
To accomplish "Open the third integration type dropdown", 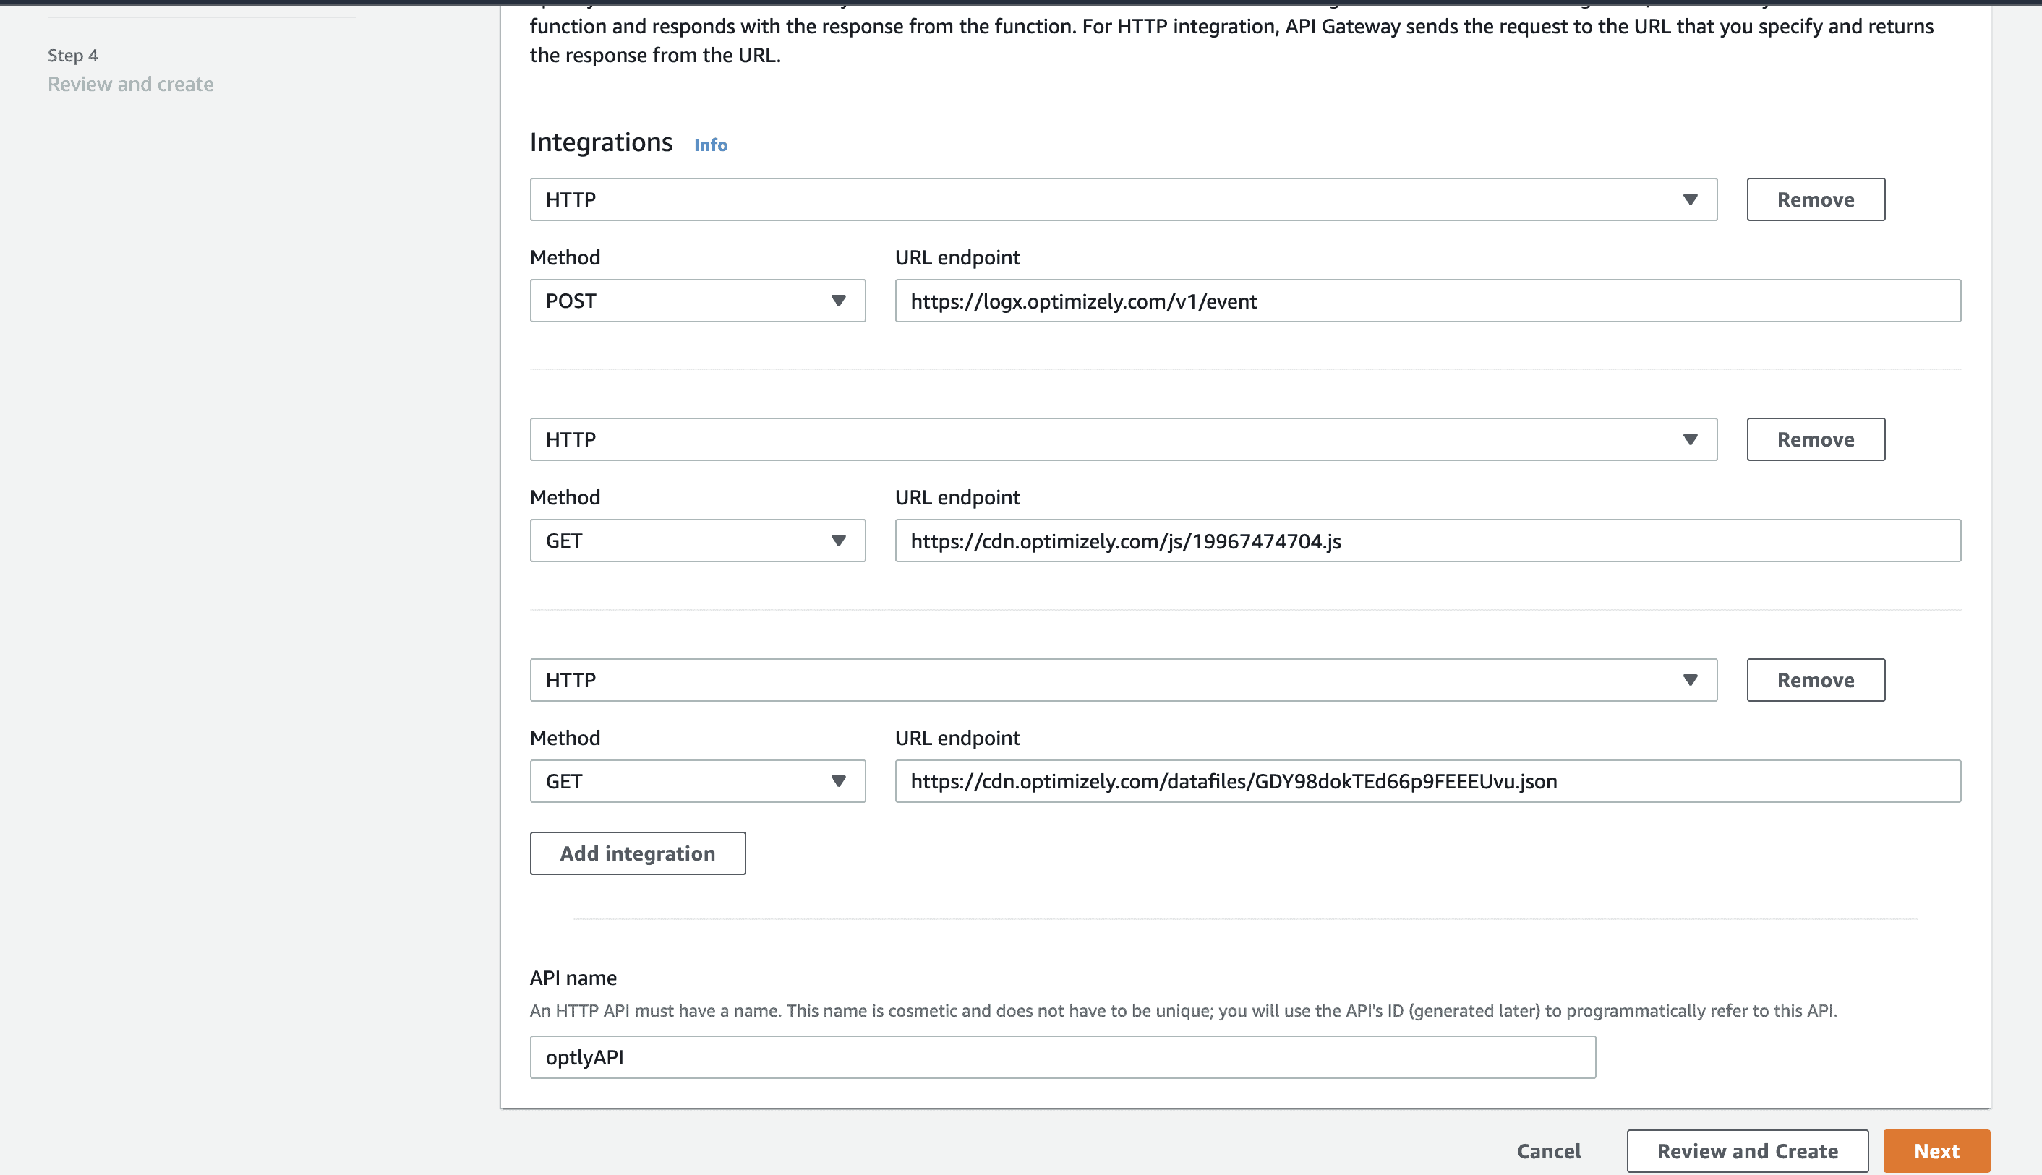I will tap(1123, 679).
